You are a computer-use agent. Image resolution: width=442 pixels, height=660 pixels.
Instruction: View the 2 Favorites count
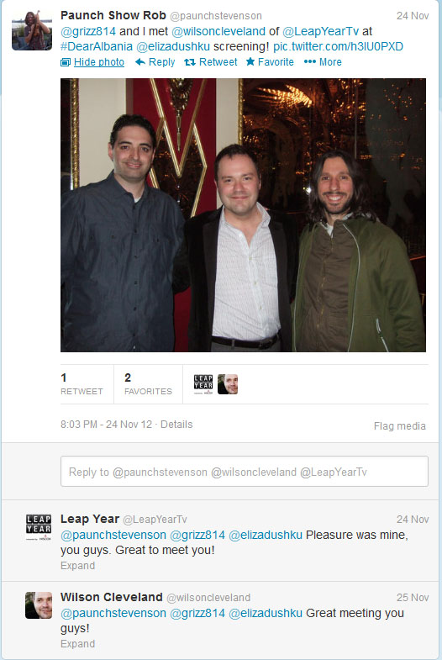pyautogui.click(x=148, y=384)
